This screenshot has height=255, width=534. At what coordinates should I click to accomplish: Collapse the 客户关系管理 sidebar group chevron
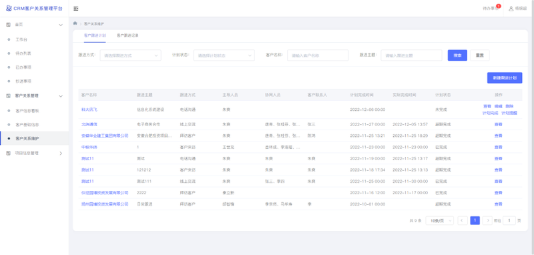pos(61,96)
